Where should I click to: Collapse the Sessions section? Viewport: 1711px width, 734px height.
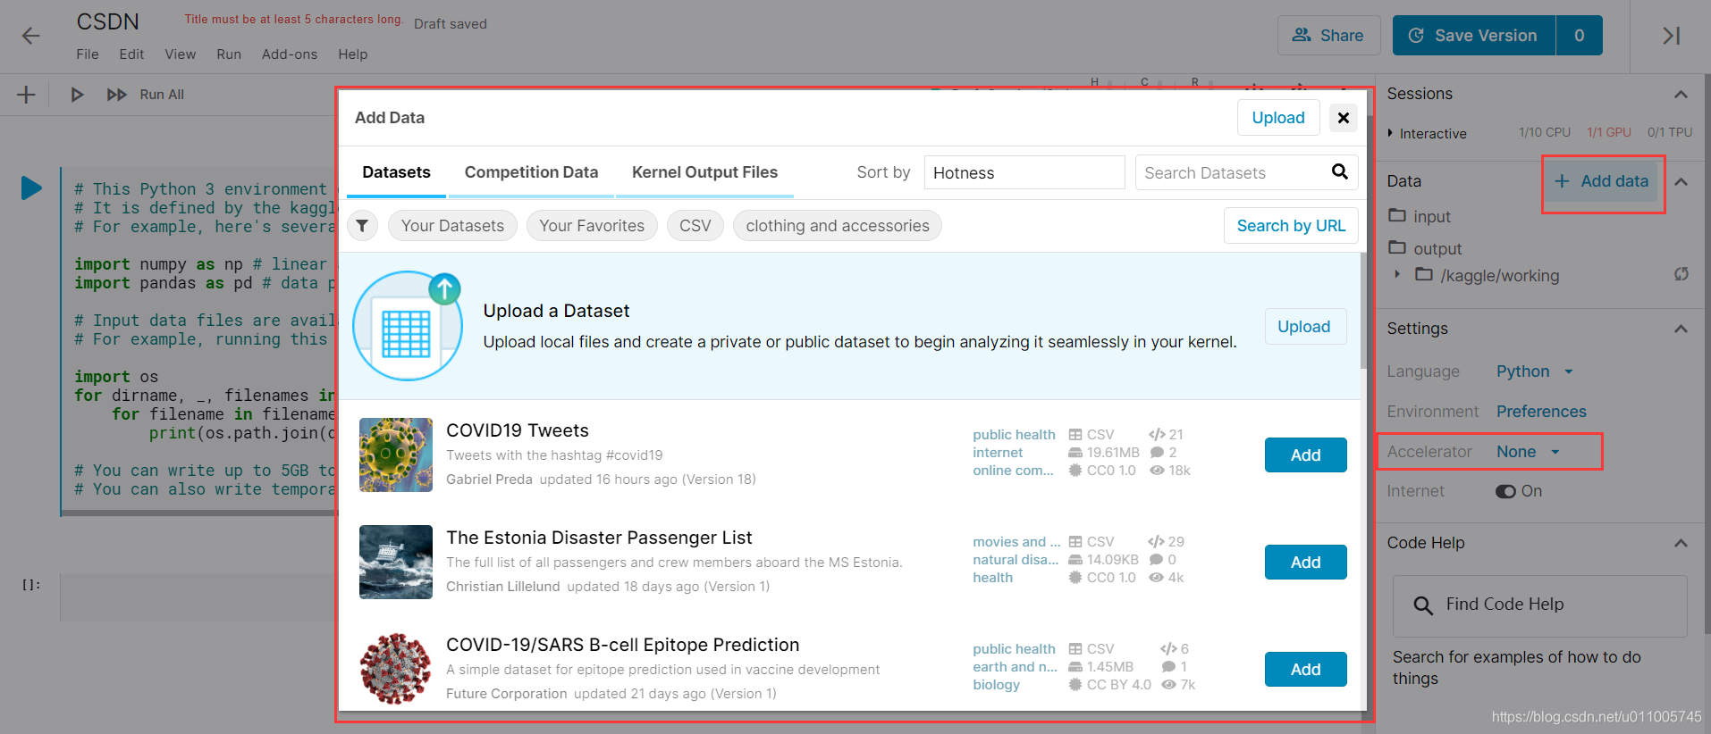click(1681, 94)
